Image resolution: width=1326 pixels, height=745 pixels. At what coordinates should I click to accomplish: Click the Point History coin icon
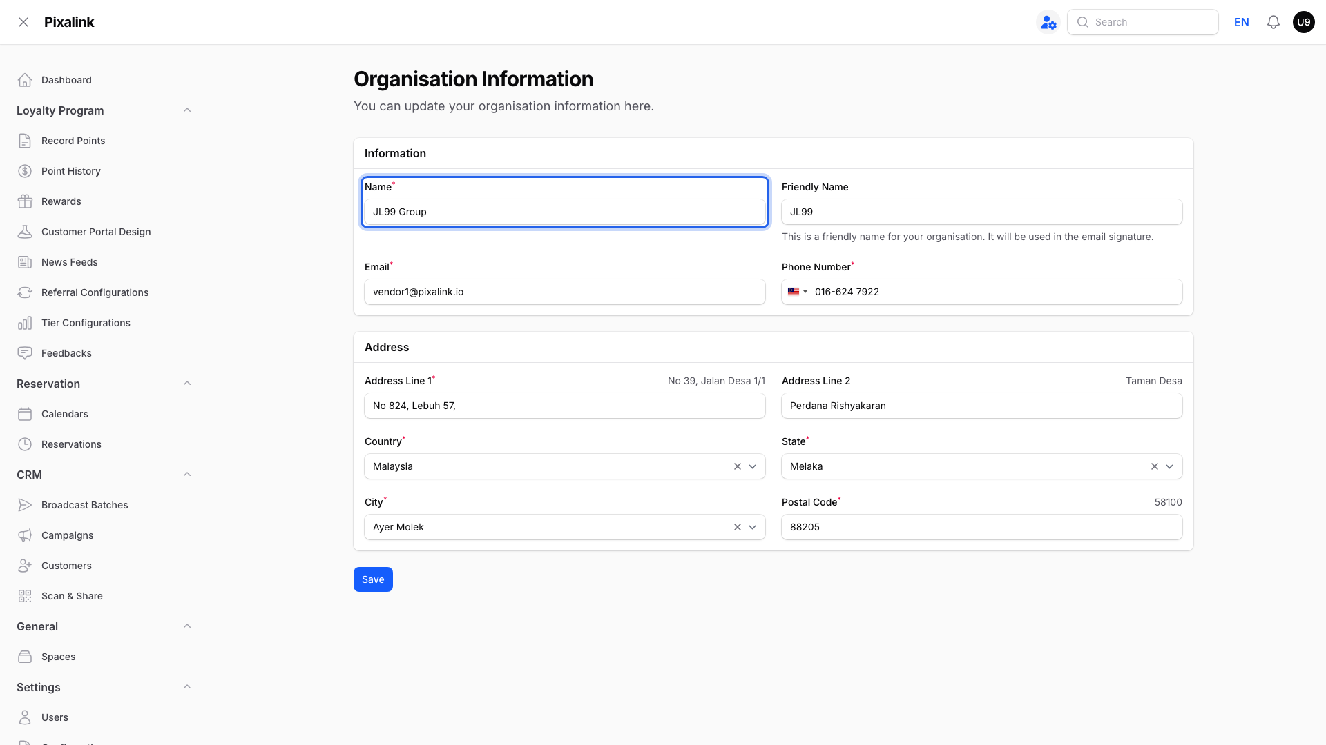25,171
